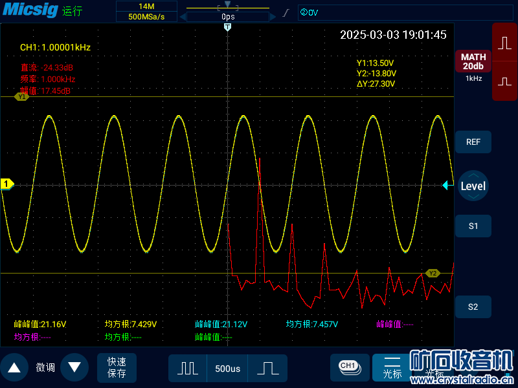Open the 500us timebase selector
Viewport: 518px width, 388px height.
(x=227, y=368)
